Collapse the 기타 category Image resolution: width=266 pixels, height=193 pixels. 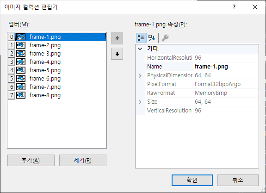pos(140,49)
